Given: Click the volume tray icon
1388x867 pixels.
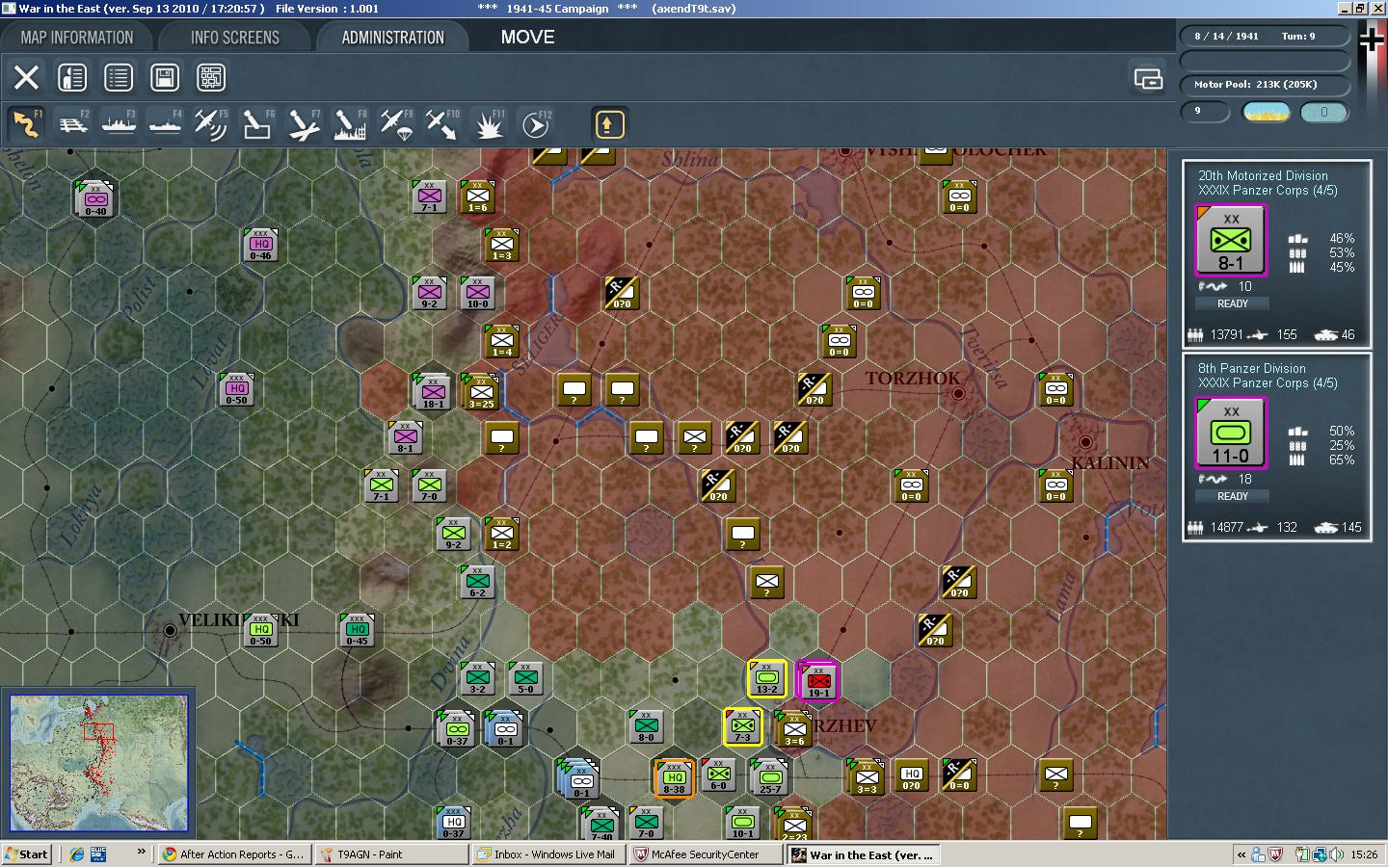Looking at the screenshot, I should pyautogui.click(x=1336, y=854).
